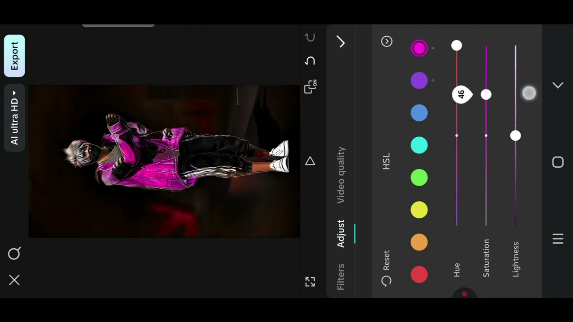This screenshot has width=573, height=322.
Task: Select the yellow color swatch
Action: point(419,210)
